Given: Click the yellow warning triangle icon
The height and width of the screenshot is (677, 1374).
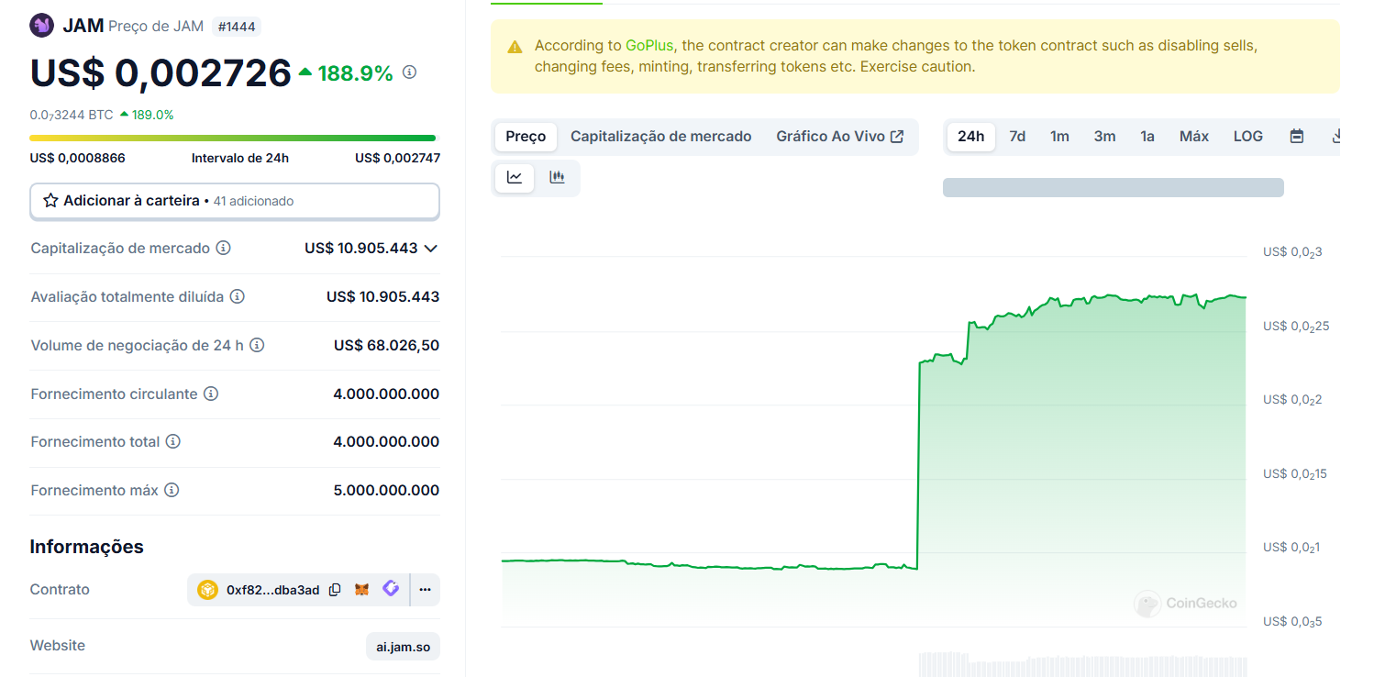Looking at the screenshot, I should pyautogui.click(x=515, y=46).
